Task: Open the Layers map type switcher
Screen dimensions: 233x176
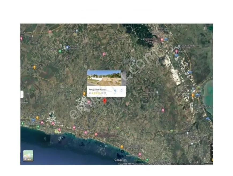Action: (28, 156)
